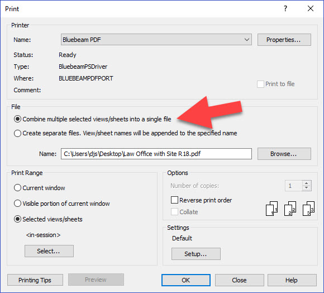
Task: Select Visible portion of current window option
Action: pyautogui.click(x=17, y=204)
